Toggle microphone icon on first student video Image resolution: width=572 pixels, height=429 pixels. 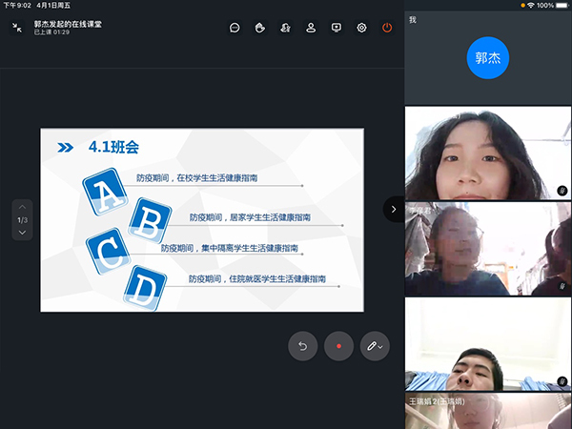tap(562, 191)
